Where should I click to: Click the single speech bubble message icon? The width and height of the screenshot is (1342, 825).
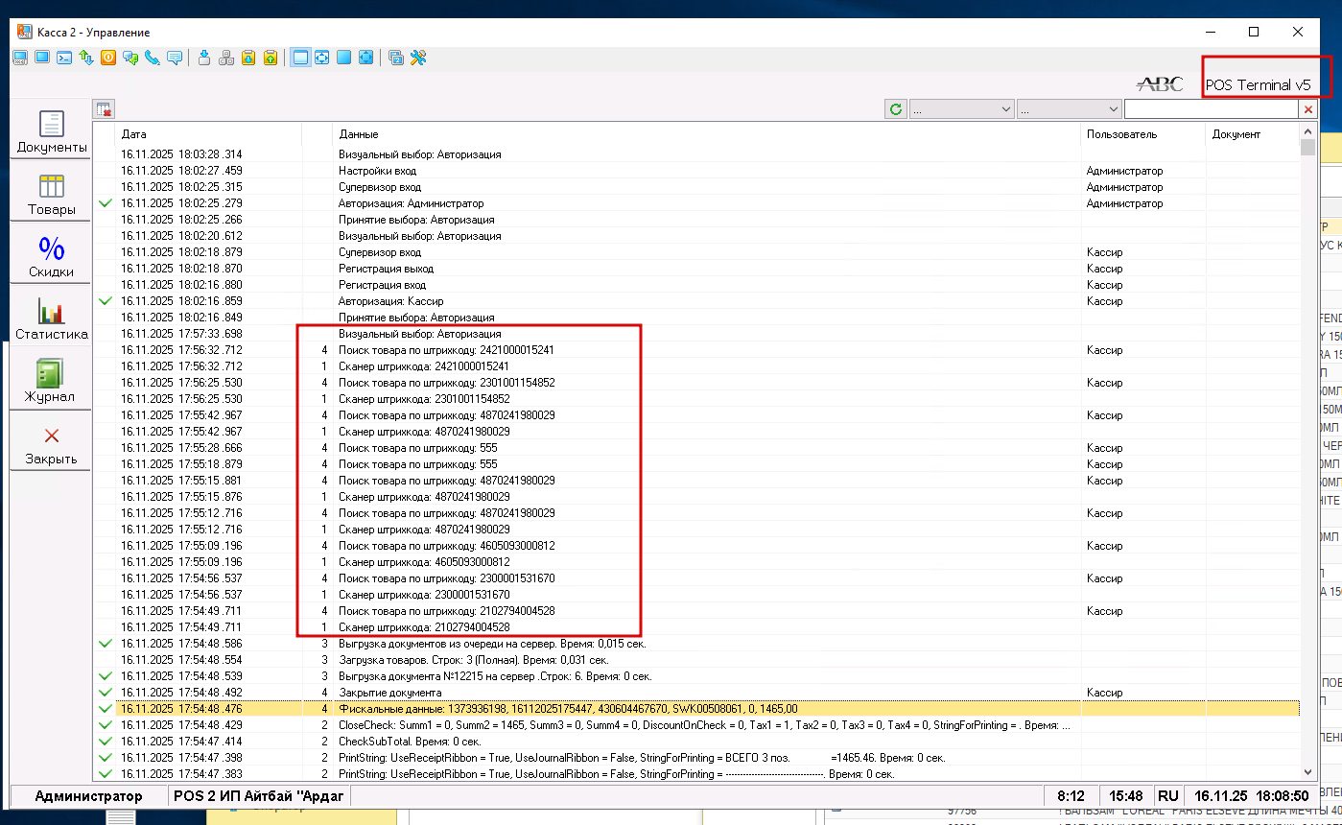[x=175, y=58]
